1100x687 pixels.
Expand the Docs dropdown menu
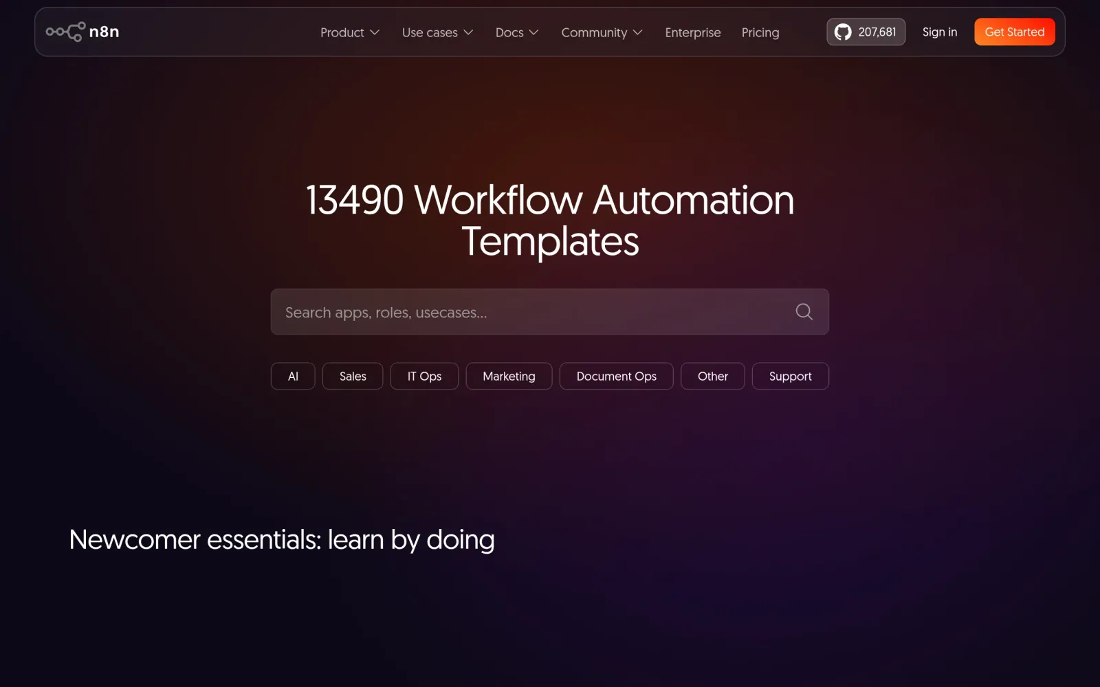click(x=517, y=32)
